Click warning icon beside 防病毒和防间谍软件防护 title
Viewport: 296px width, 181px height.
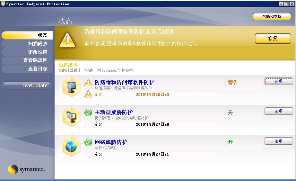88,83
